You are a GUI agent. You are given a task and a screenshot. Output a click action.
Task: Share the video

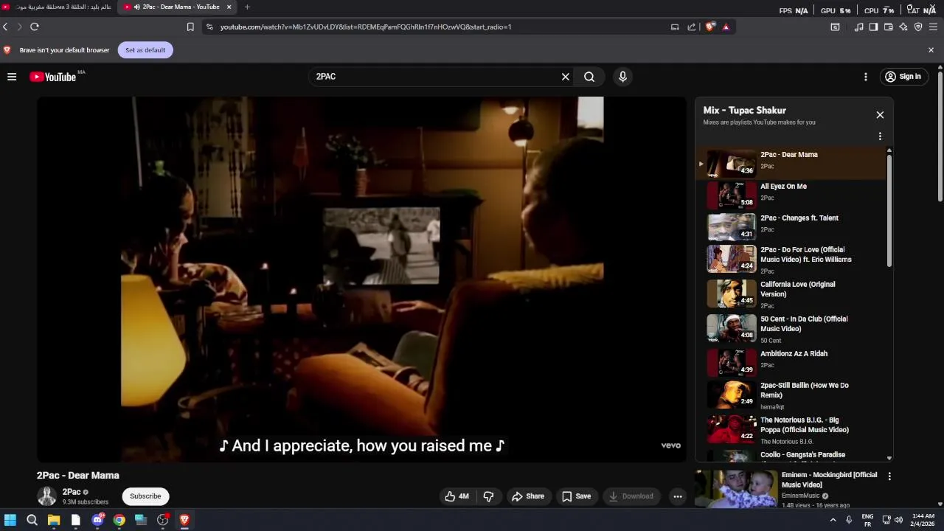click(528, 496)
